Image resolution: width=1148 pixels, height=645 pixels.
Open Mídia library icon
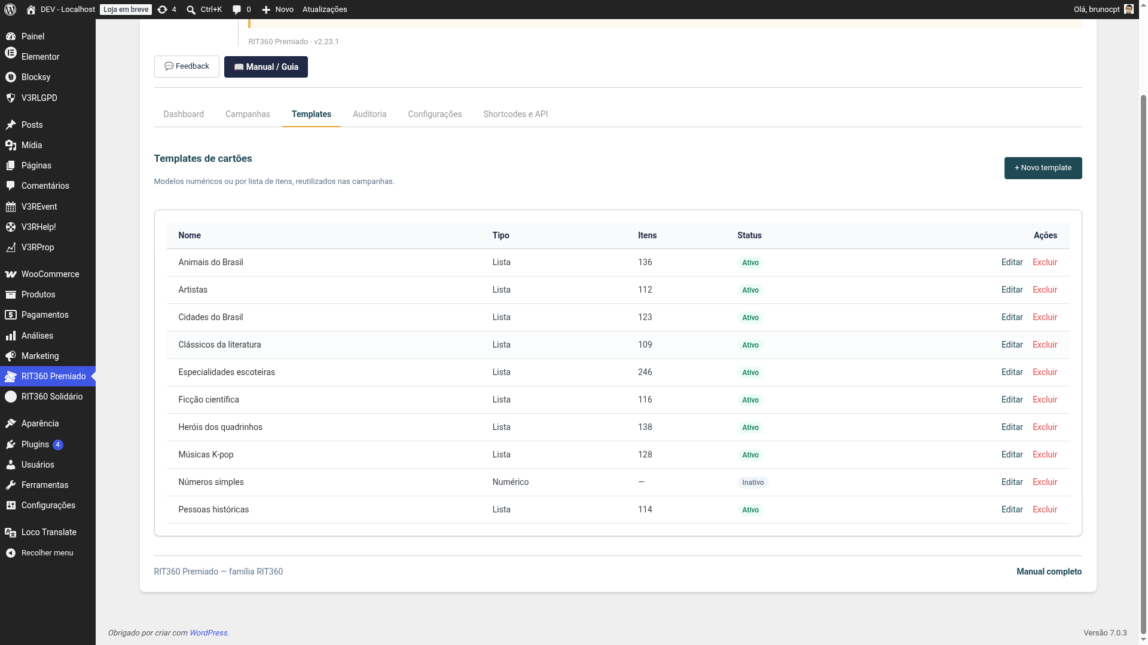click(11, 145)
